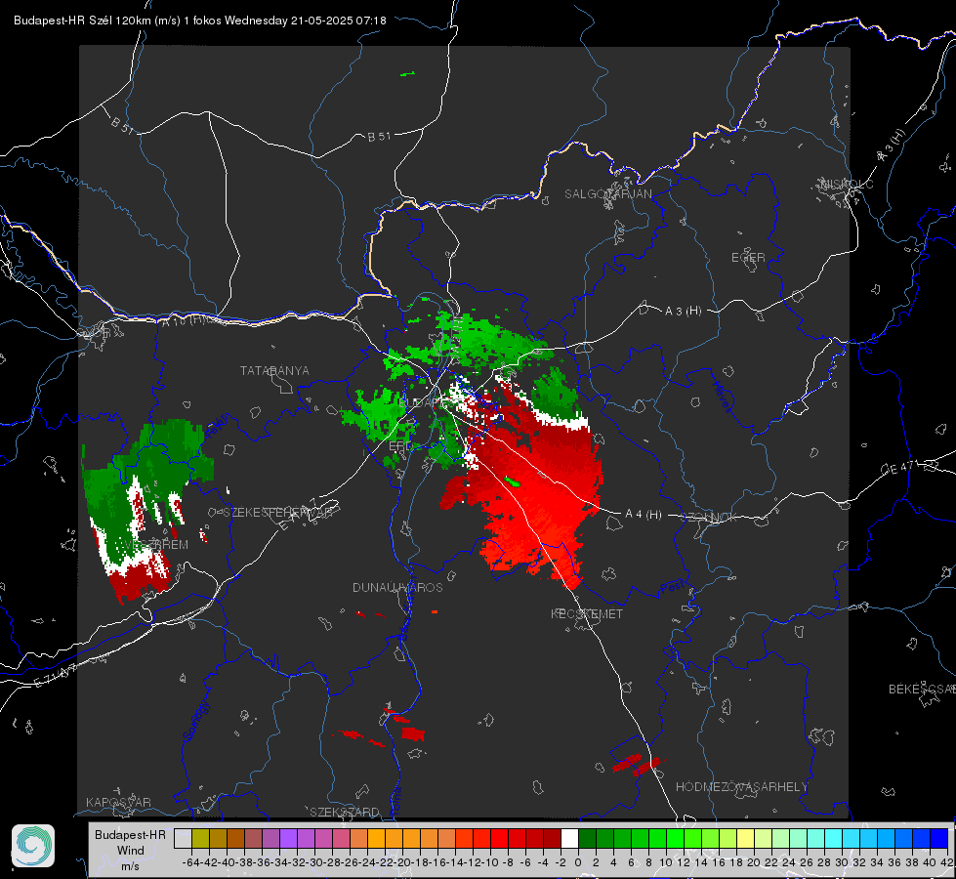Click the ÉRD town label
The height and width of the screenshot is (879, 956).
pyautogui.click(x=400, y=446)
